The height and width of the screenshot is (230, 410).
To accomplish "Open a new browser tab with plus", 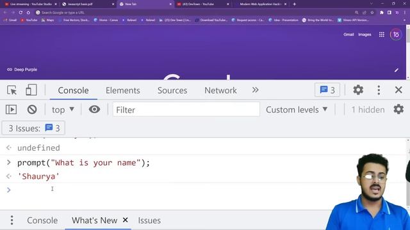I will [x=294, y=4].
